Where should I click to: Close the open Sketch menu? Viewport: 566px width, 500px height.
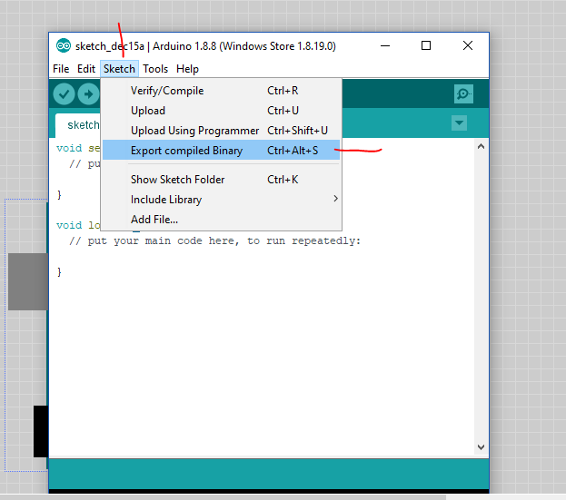pyautogui.click(x=120, y=69)
